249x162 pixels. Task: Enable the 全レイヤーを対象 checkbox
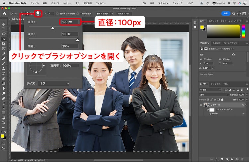57,14
